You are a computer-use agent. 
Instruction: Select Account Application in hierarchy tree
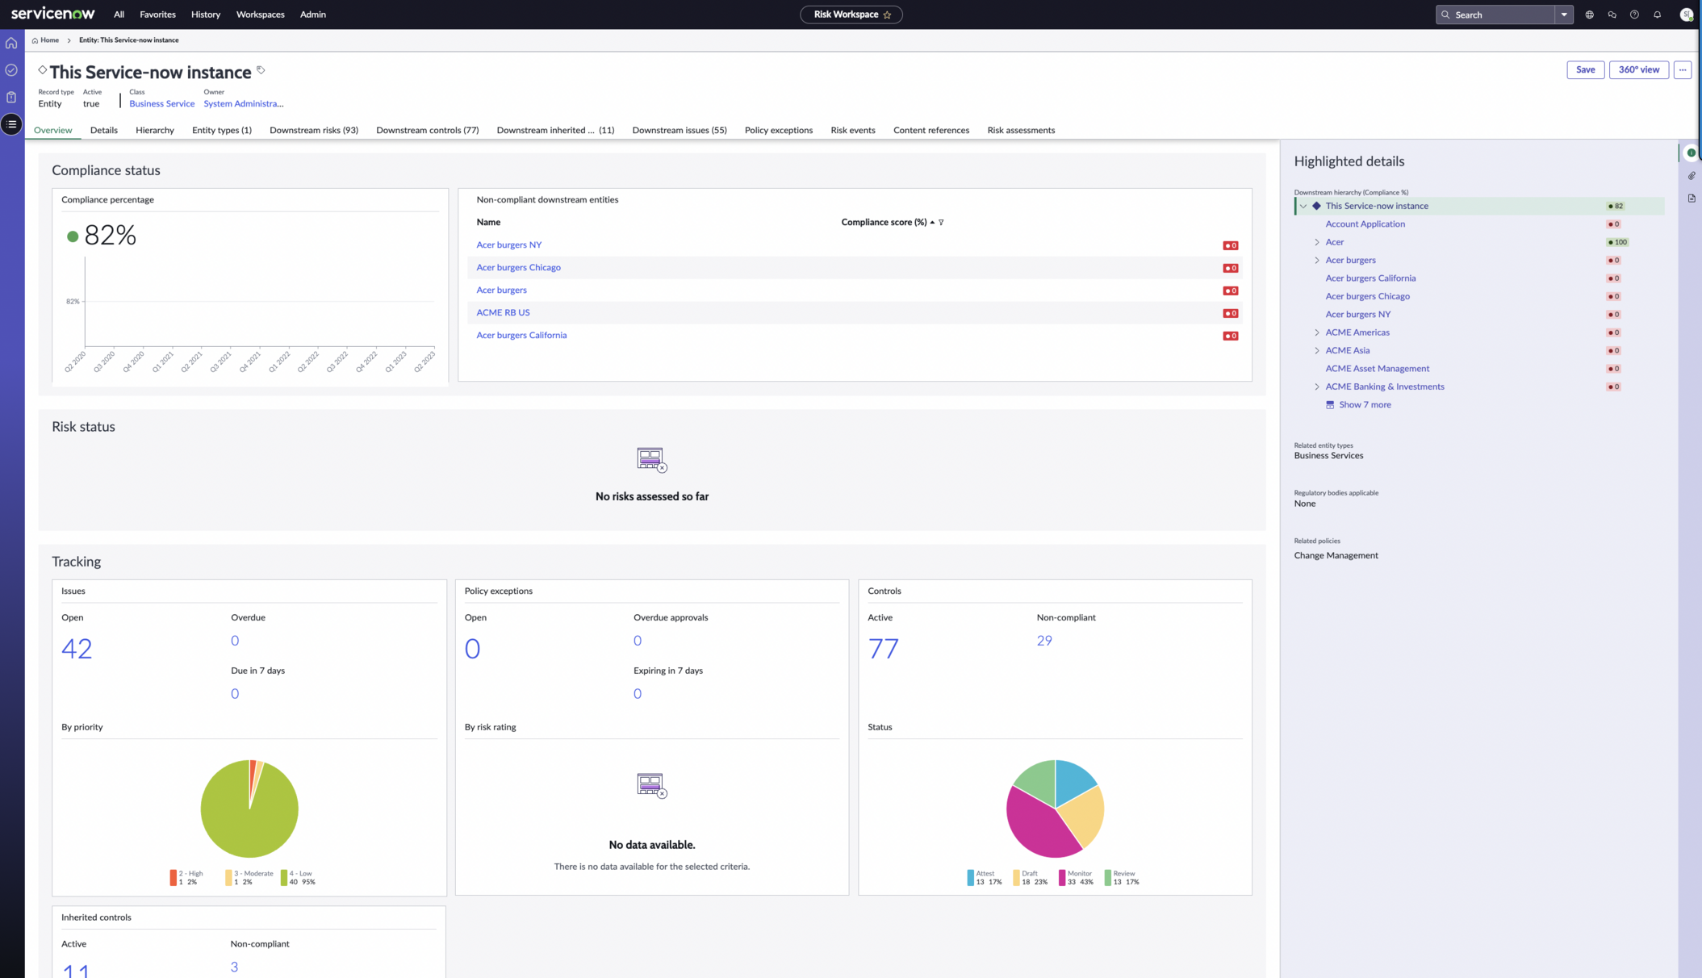click(x=1365, y=224)
